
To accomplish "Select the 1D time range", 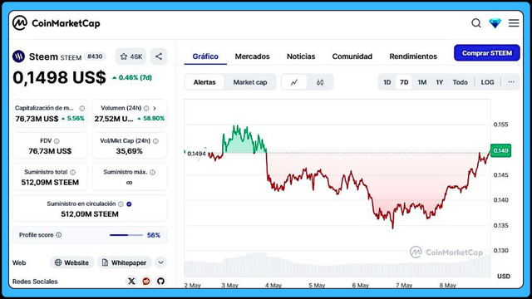I will 387,82.
